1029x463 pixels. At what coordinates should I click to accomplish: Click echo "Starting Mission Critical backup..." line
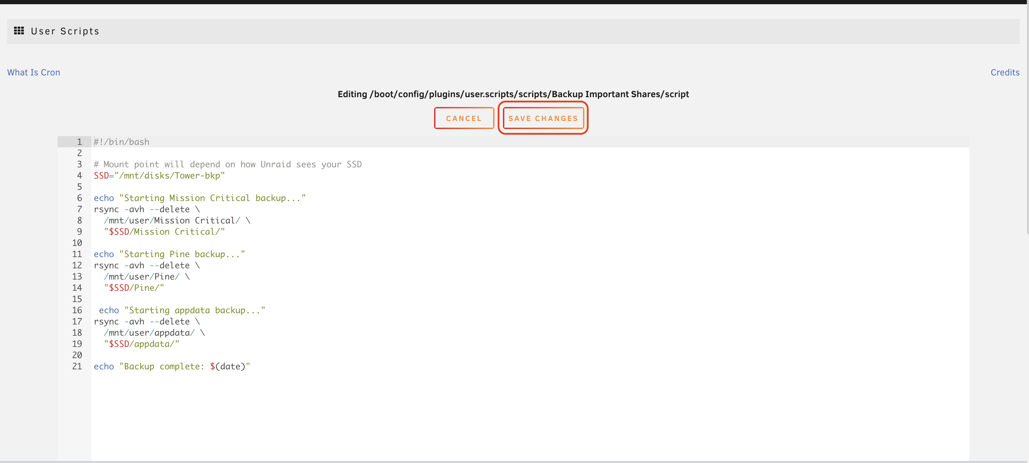coord(200,198)
